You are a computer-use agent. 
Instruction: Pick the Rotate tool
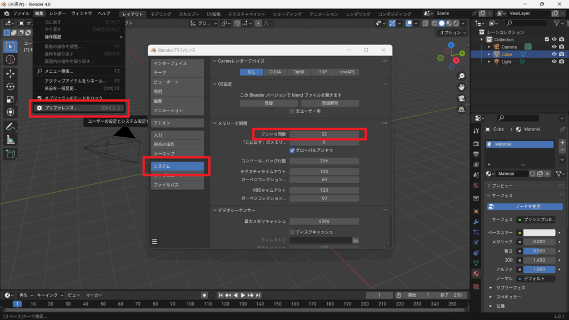pos(10,86)
